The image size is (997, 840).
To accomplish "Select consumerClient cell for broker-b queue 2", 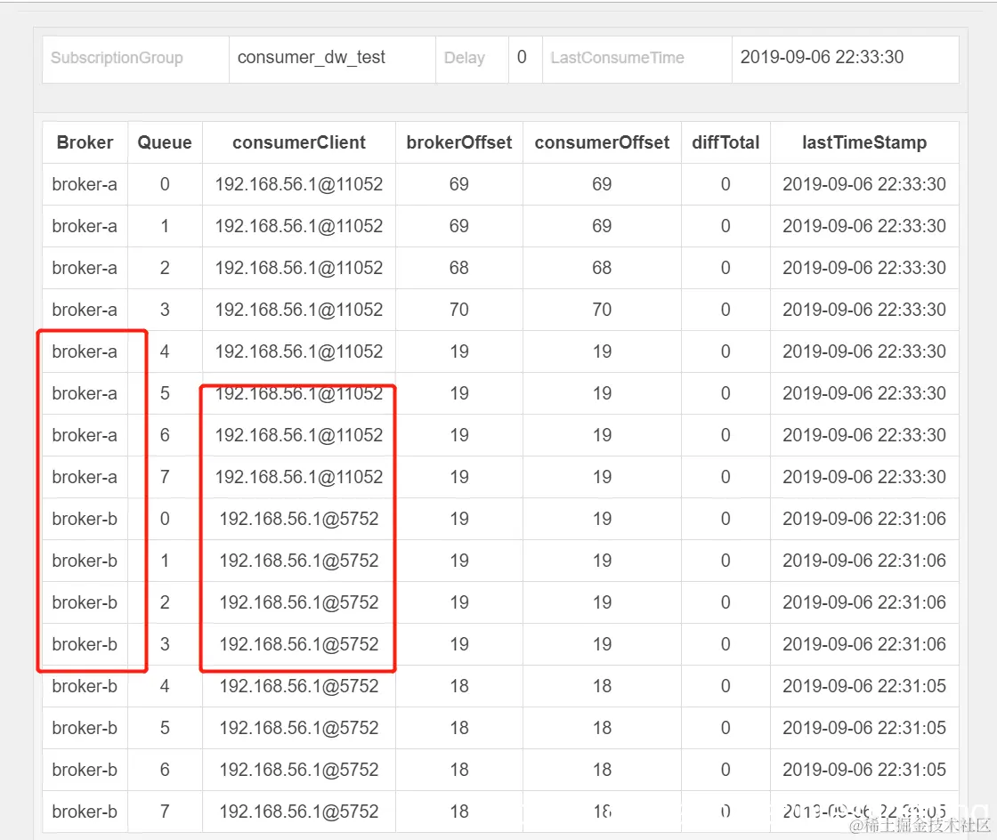I will 299,602.
